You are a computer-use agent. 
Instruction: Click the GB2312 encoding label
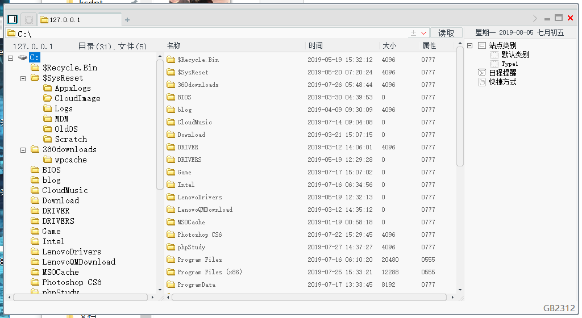click(x=559, y=308)
